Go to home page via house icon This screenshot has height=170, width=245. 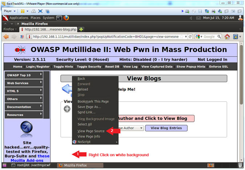point(227,37)
